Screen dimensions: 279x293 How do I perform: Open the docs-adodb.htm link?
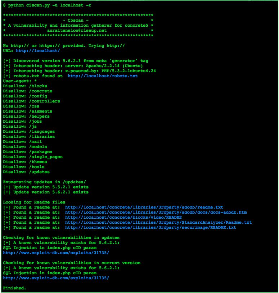coord(156,212)
